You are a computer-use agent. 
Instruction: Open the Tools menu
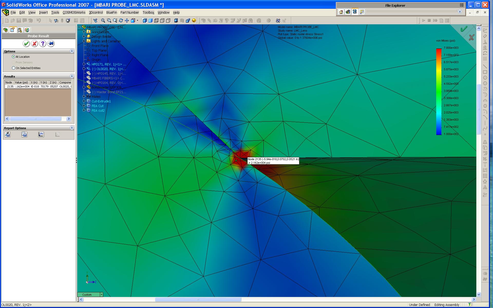point(55,12)
